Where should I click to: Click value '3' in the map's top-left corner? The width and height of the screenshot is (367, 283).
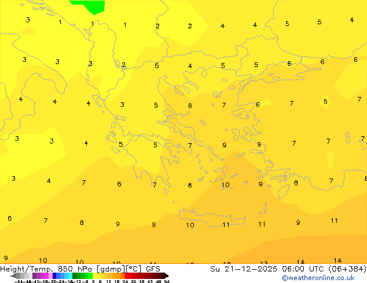28,20
